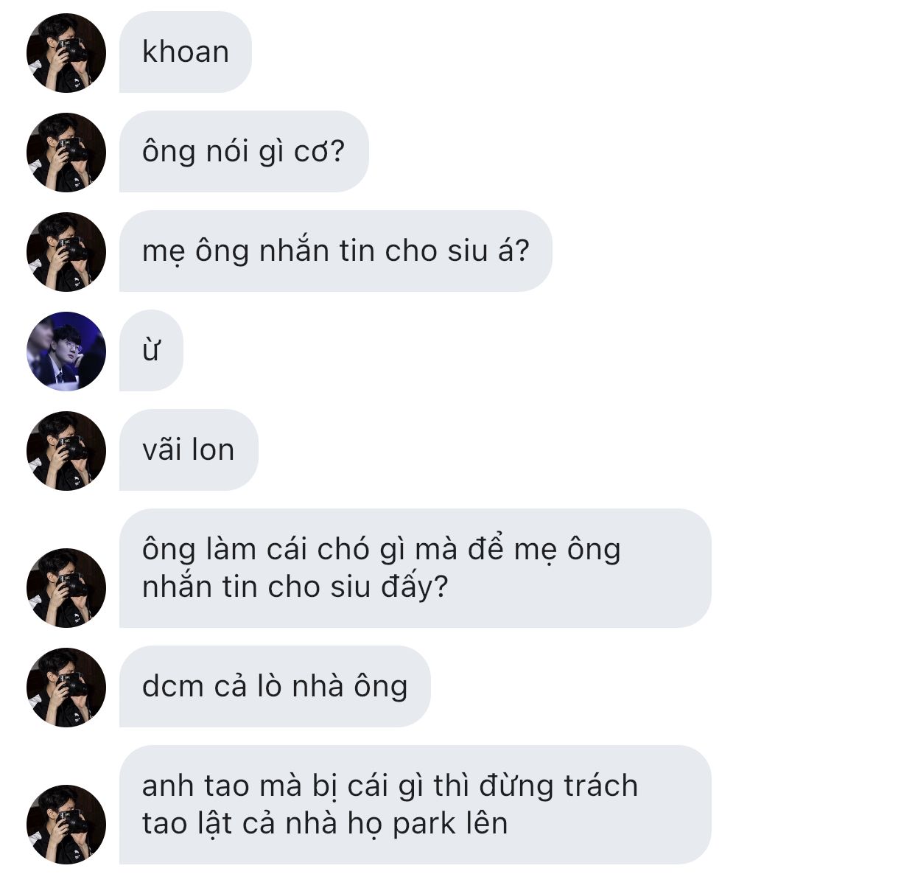Click the message mentioning "nhà họ park"
This screenshot has width=915, height=874.
pos(416,805)
